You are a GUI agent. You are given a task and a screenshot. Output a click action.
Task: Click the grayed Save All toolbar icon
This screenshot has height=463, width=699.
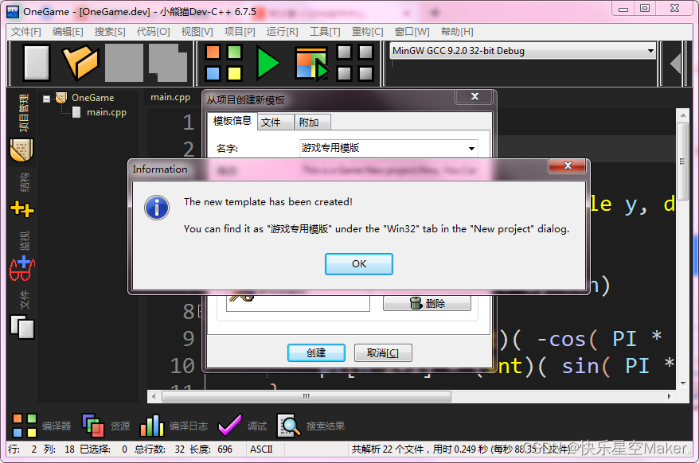[168, 63]
